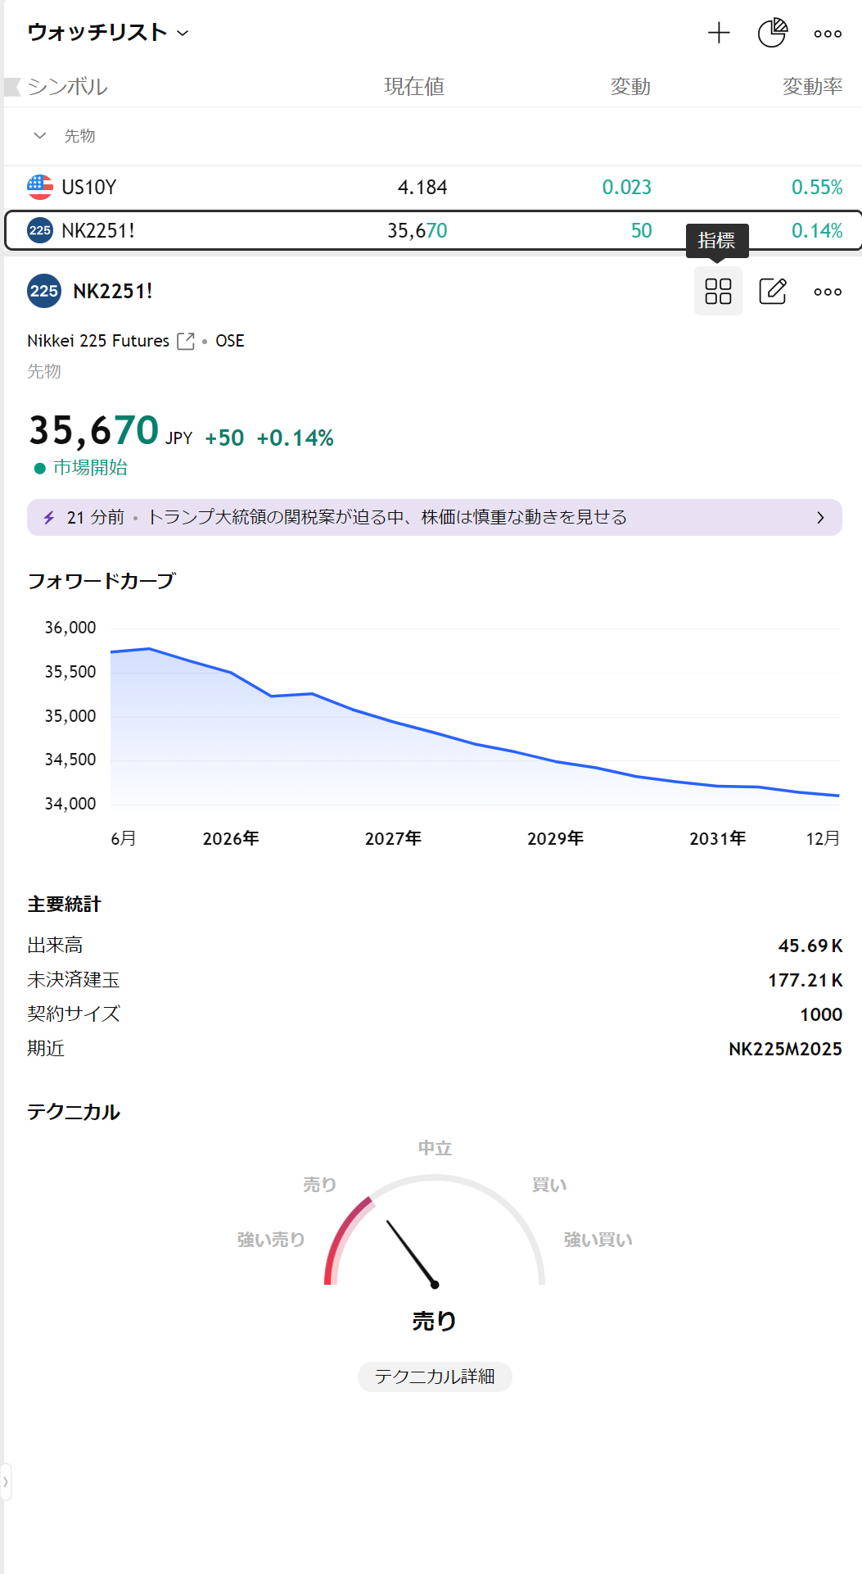Open the ウォッチリスト dropdown
Image resolution: width=862 pixels, height=1574 pixels.
pyautogui.click(x=108, y=33)
